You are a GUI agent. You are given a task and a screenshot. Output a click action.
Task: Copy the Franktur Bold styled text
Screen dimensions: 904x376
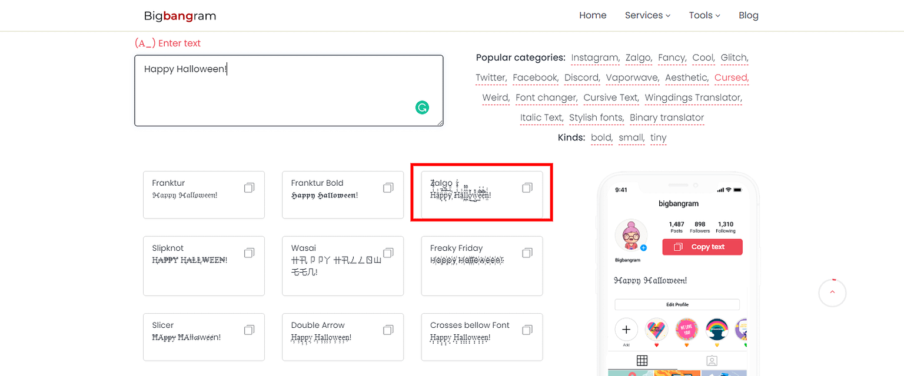388,188
